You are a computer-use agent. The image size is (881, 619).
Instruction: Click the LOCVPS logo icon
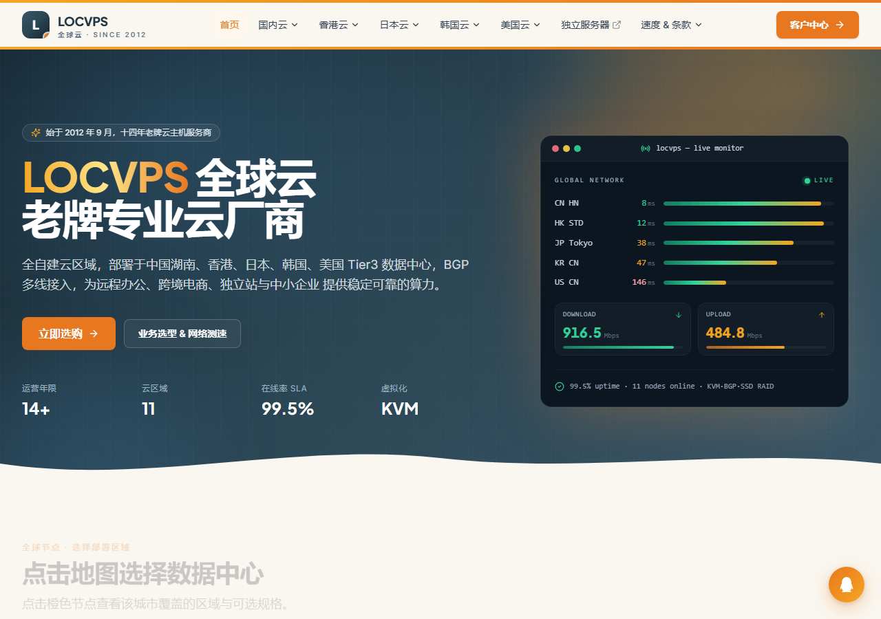click(36, 25)
